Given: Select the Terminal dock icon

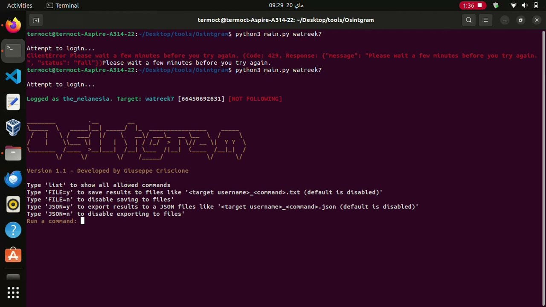Looking at the screenshot, I should [13, 50].
